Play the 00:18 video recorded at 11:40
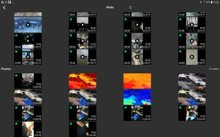The width and height of the screenshot is (220, 137). (x=137, y=41)
